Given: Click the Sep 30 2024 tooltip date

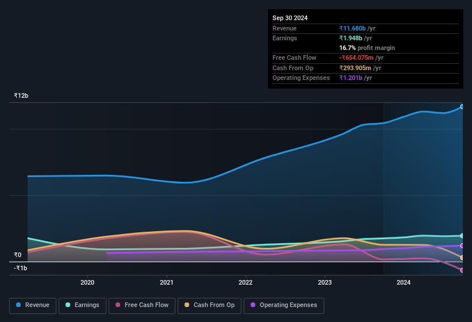Looking at the screenshot, I should coord(290,18).
